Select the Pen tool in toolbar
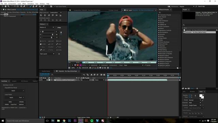This screenshot has width=218, height=123. 24,6
